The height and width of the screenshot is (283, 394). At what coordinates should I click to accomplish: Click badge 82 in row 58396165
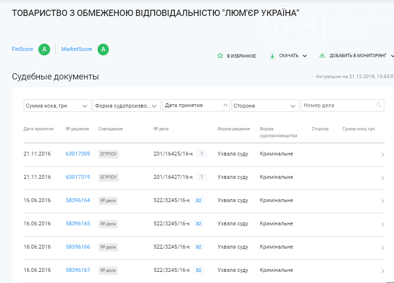coord(198,223)
